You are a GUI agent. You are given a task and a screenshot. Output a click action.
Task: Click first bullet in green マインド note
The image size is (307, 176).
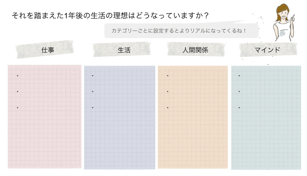point(239,75)
